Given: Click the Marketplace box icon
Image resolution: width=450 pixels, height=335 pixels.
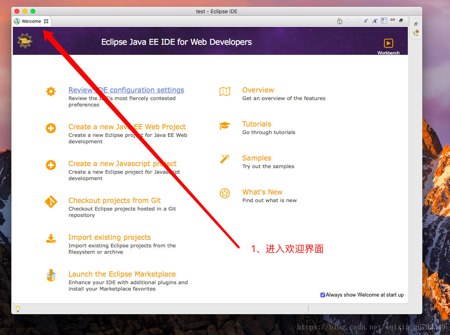Looking at the screenshot, I should point(51,275).
